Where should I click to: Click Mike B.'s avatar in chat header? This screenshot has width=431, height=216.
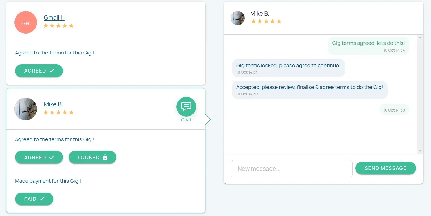pyautogui.click(x=238, y=18)
